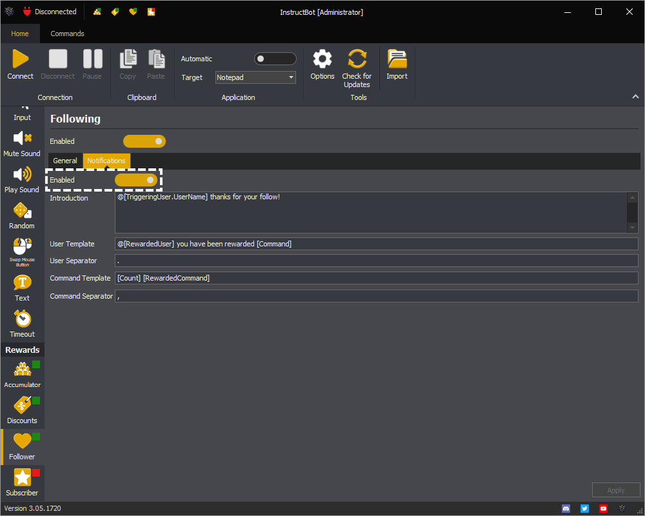
Task: Click the Pause icon in Connection group
Action: [92, 59]
